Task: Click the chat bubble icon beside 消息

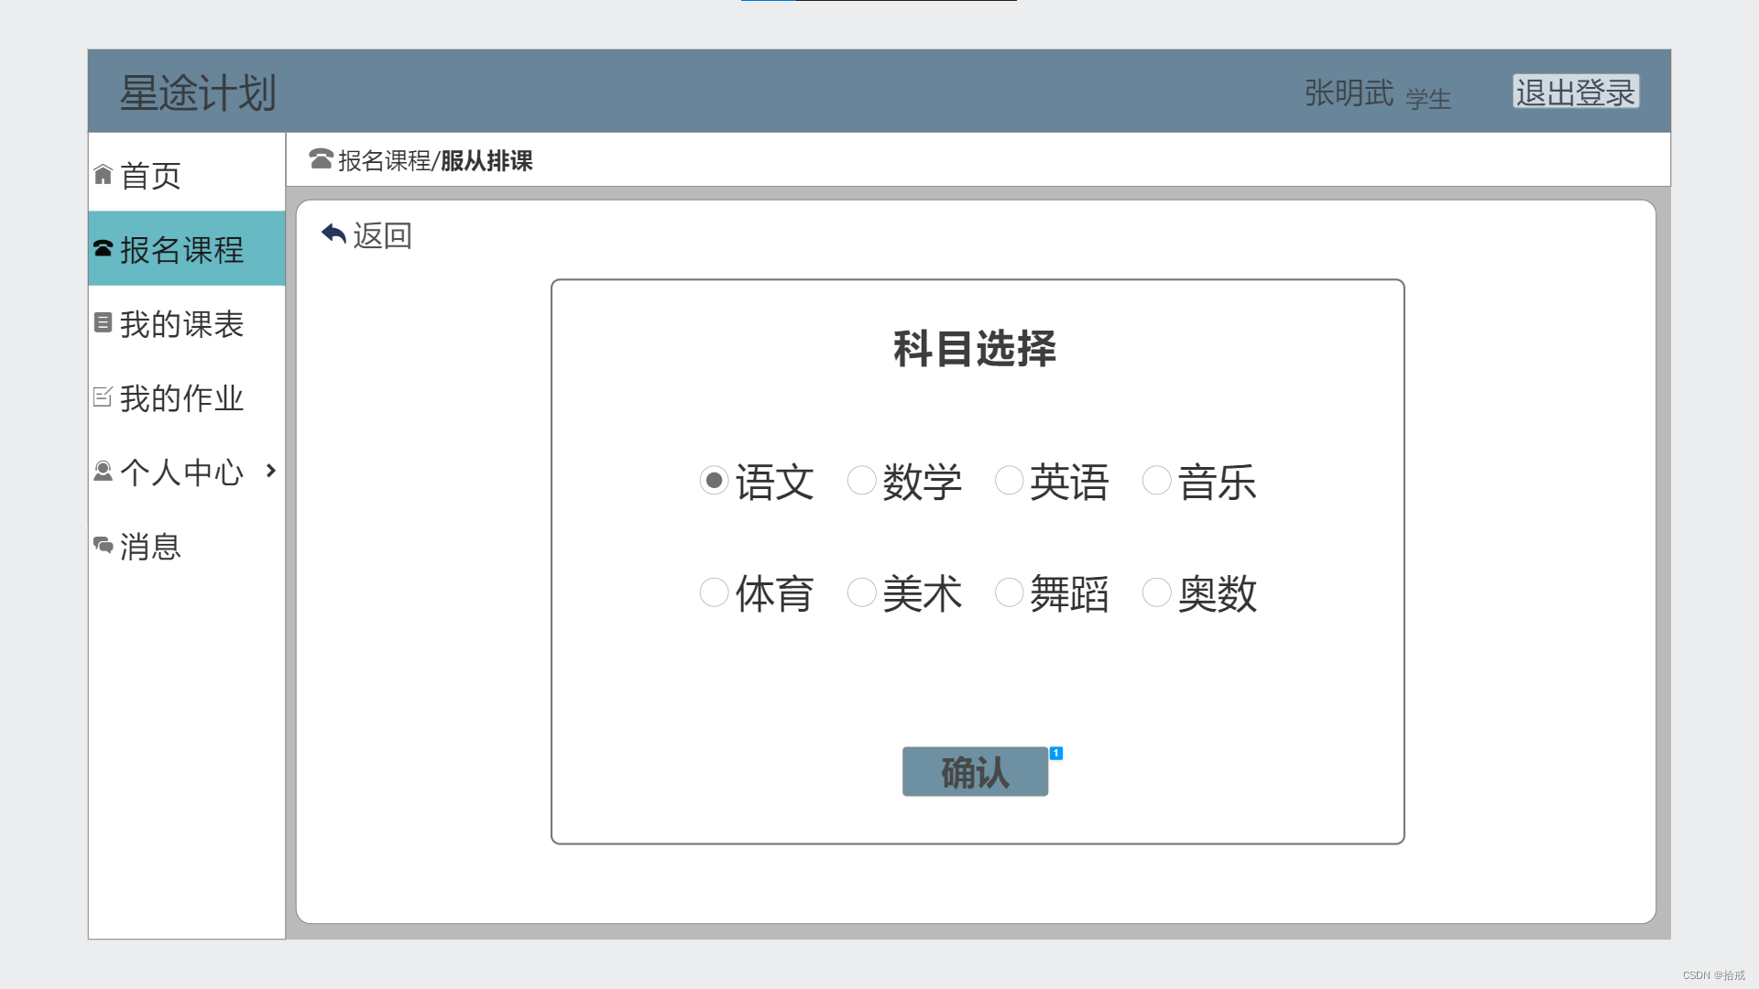Action: (103, 546)
